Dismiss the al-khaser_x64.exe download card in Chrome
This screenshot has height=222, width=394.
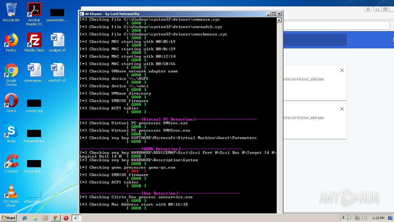point(342,109)
